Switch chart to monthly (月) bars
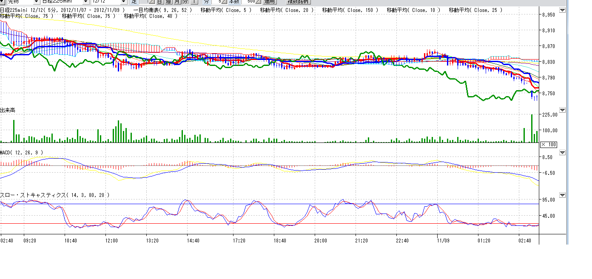This screenshot has width=592, height=279. (176, 2)
